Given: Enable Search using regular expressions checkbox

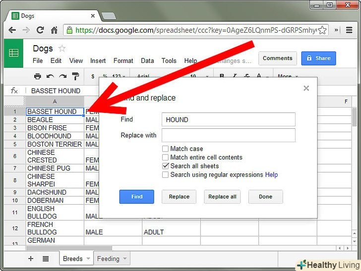Looking at the screenshot, I should 165,174.
